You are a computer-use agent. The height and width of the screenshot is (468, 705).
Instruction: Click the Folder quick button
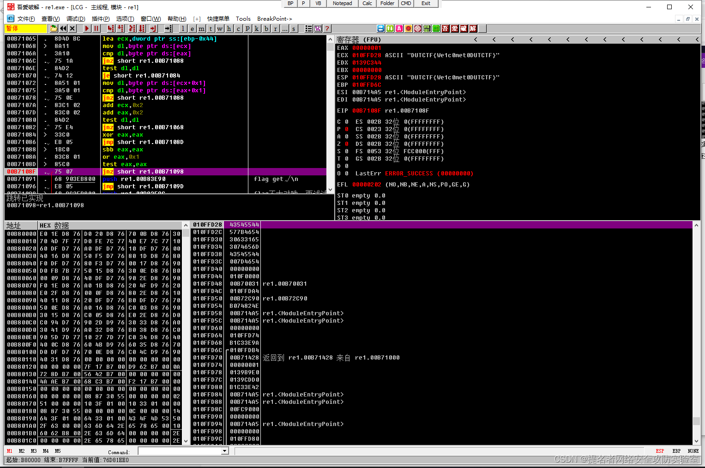click(x=387, y=3)
